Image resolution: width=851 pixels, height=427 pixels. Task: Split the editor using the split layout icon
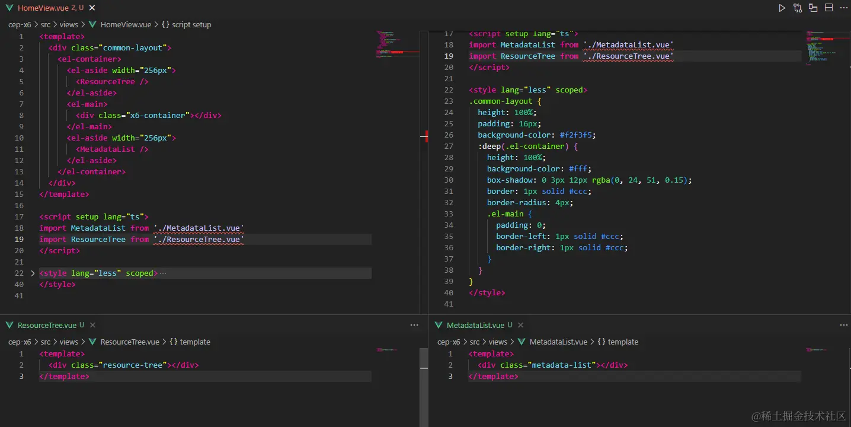(828, 8)
